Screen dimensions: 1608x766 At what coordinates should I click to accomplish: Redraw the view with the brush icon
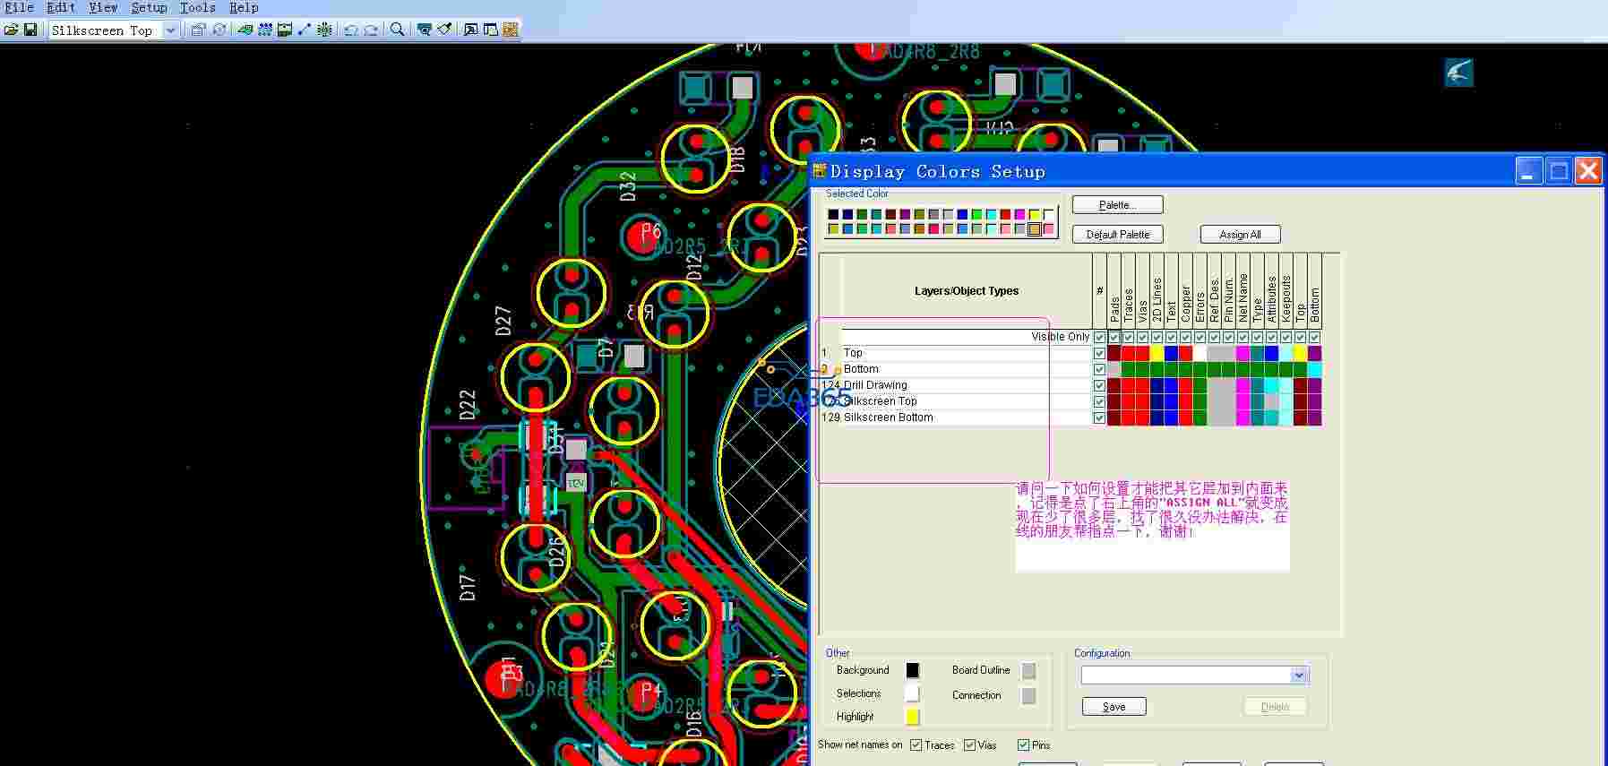click(x=444, y=30)
